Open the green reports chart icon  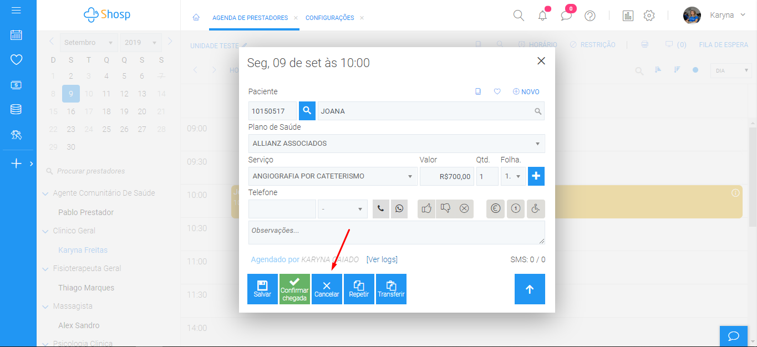tap(628, 16)
